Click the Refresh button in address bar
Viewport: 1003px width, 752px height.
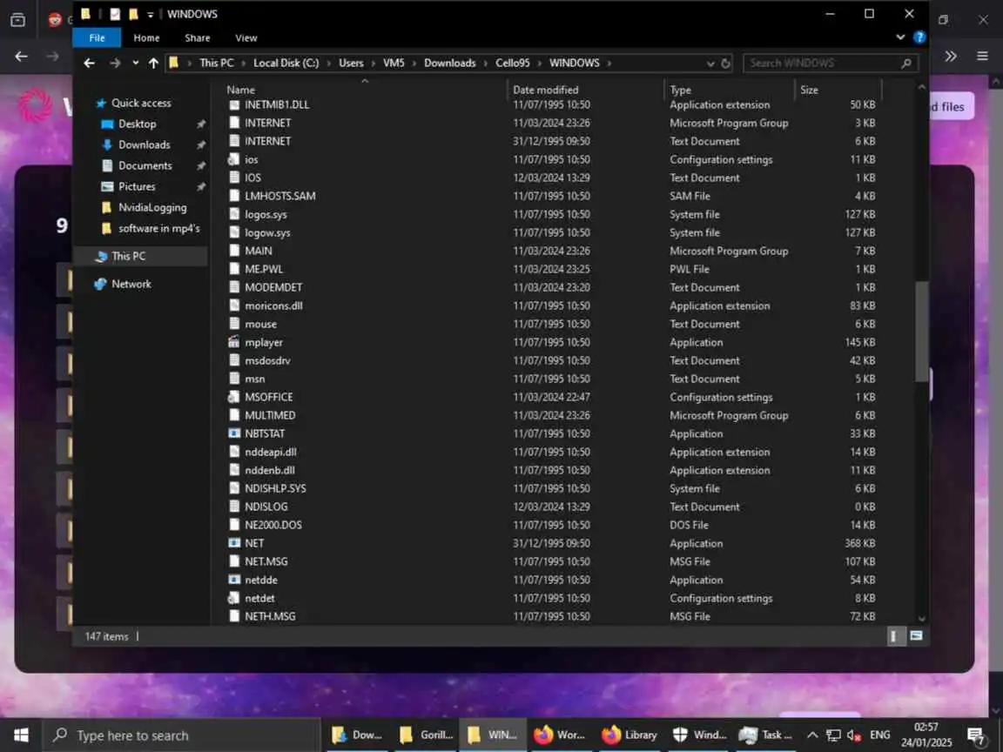[x=725, y=64]
